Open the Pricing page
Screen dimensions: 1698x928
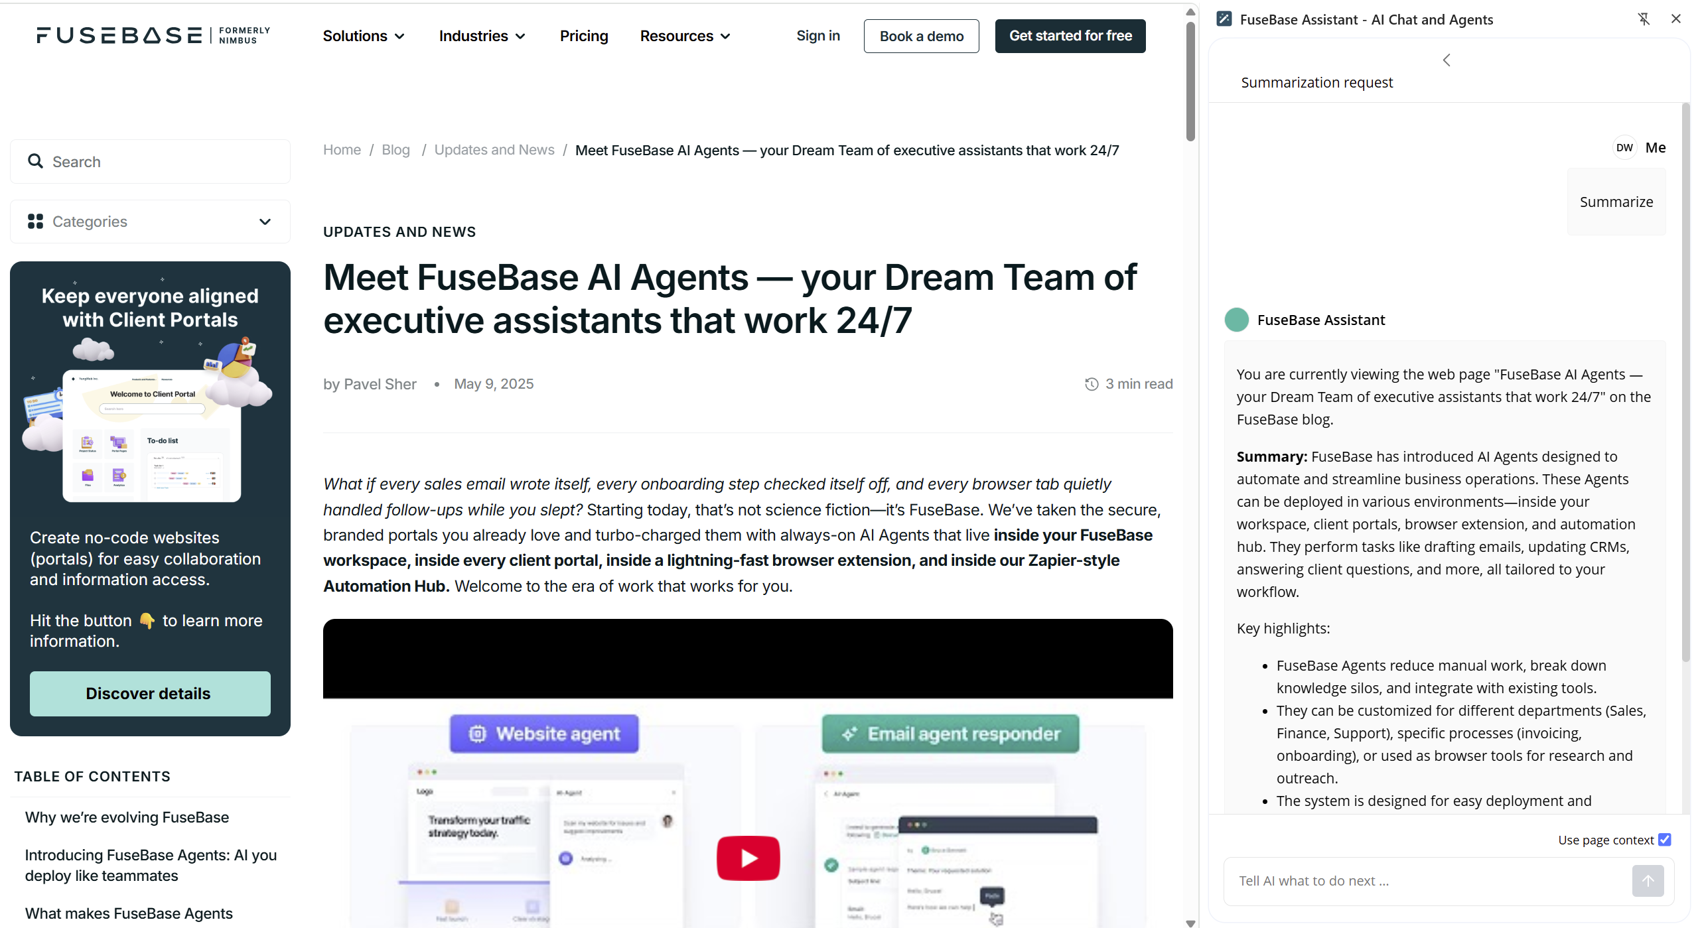(584, 36)
